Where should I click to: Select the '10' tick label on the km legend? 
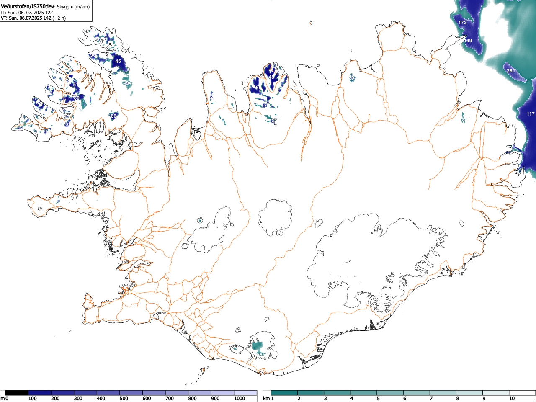(x=512, y=399)
